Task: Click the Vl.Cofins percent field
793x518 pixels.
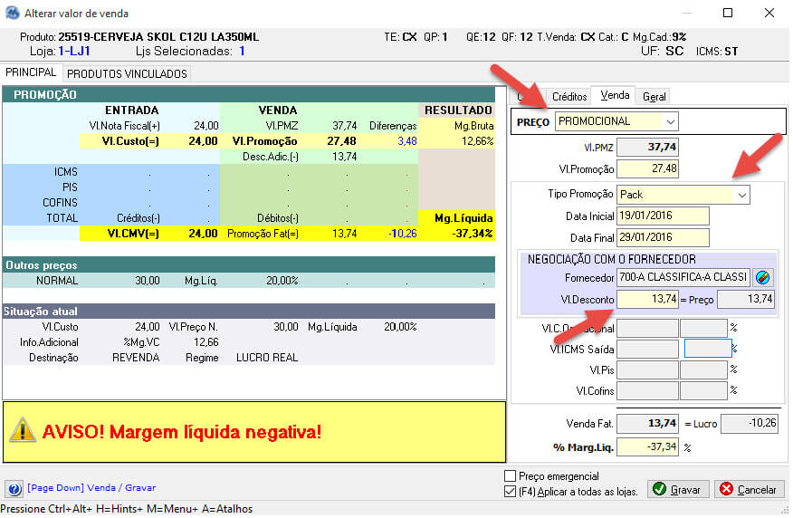Action: [x=703, y=391]
